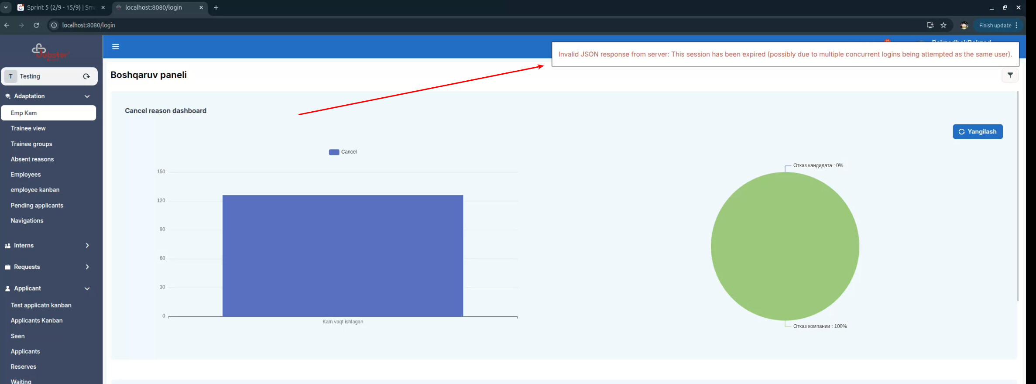1036x384 pixels.
Task: Click the site info icon in the address bar
Action: [x=54, y=25]
